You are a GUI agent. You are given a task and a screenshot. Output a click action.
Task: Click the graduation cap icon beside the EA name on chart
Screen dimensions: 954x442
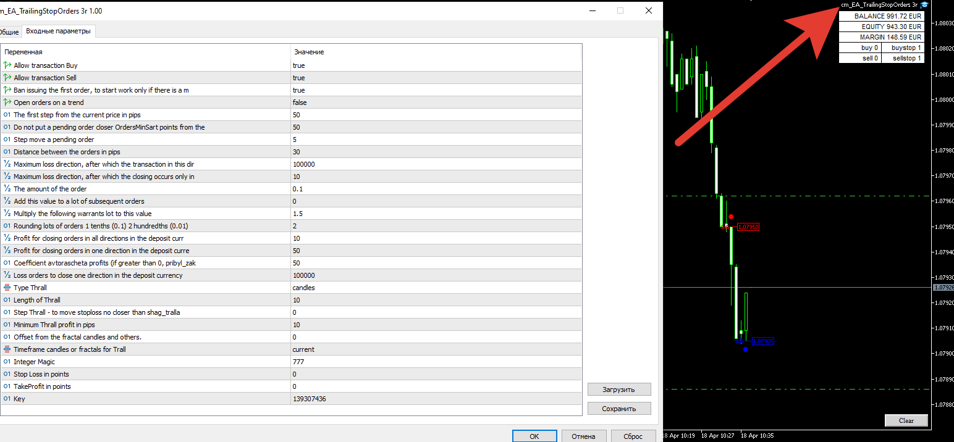pos(924,4)
